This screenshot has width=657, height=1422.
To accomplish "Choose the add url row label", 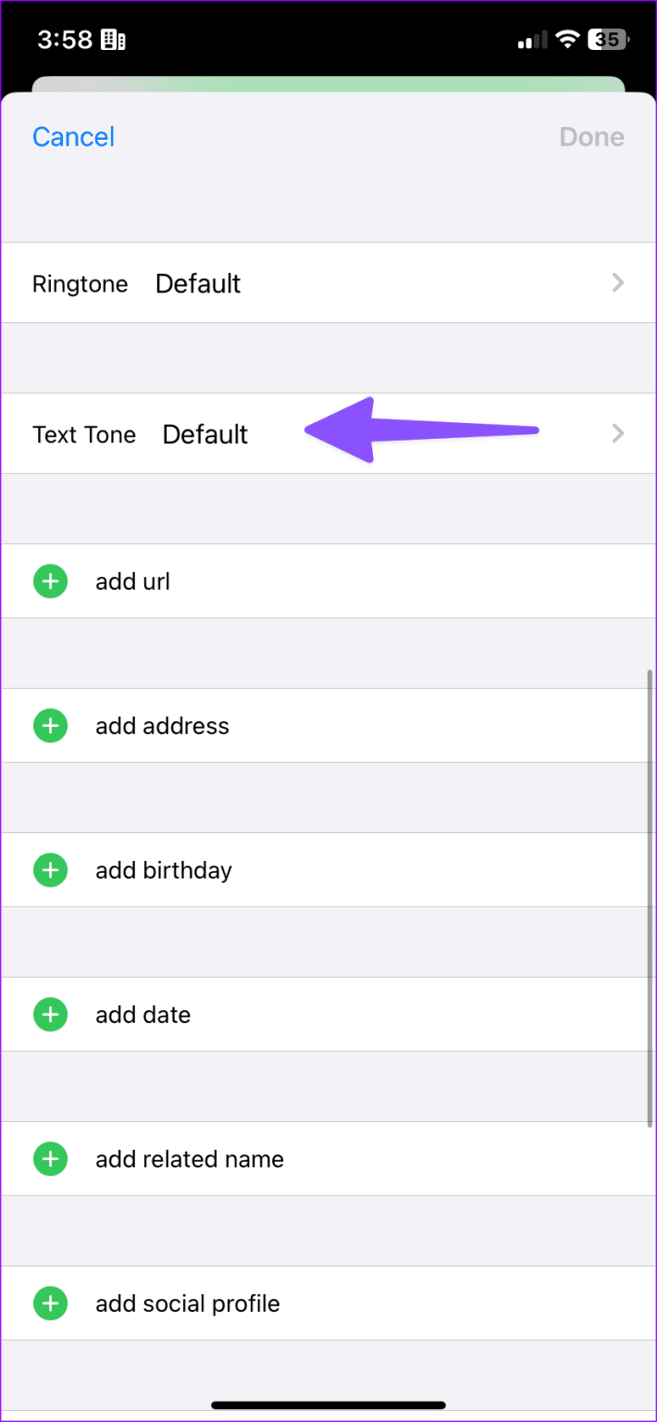I will [133, 581].
